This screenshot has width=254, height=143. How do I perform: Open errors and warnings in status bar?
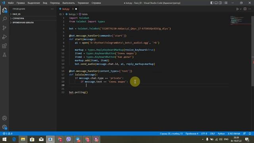(8, 133)
